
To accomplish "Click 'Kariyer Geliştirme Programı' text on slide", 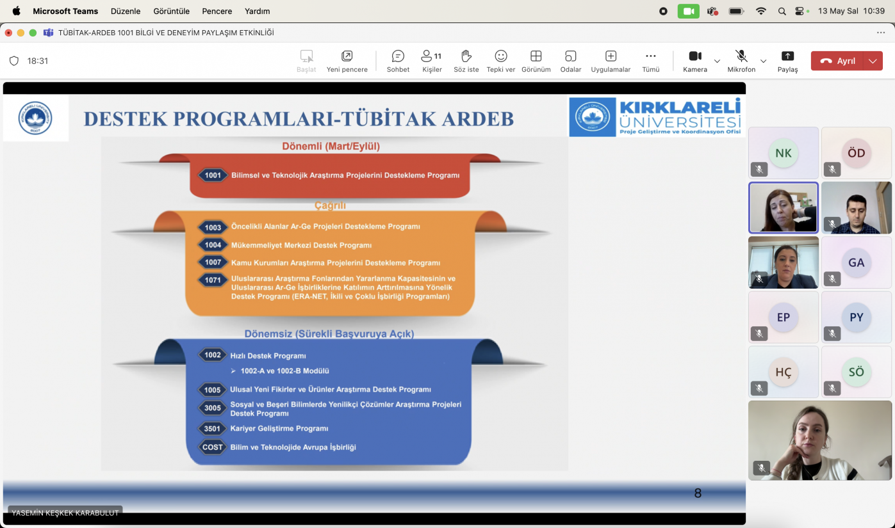I will click(x=279, y=428).
